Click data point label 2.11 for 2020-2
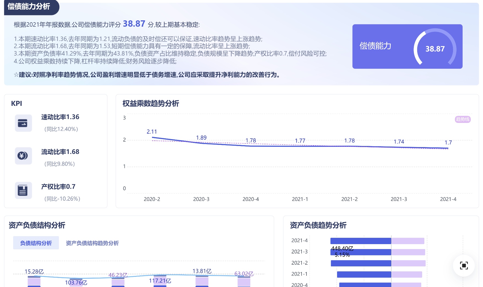483x287 pixels. [x=152, y=132]
